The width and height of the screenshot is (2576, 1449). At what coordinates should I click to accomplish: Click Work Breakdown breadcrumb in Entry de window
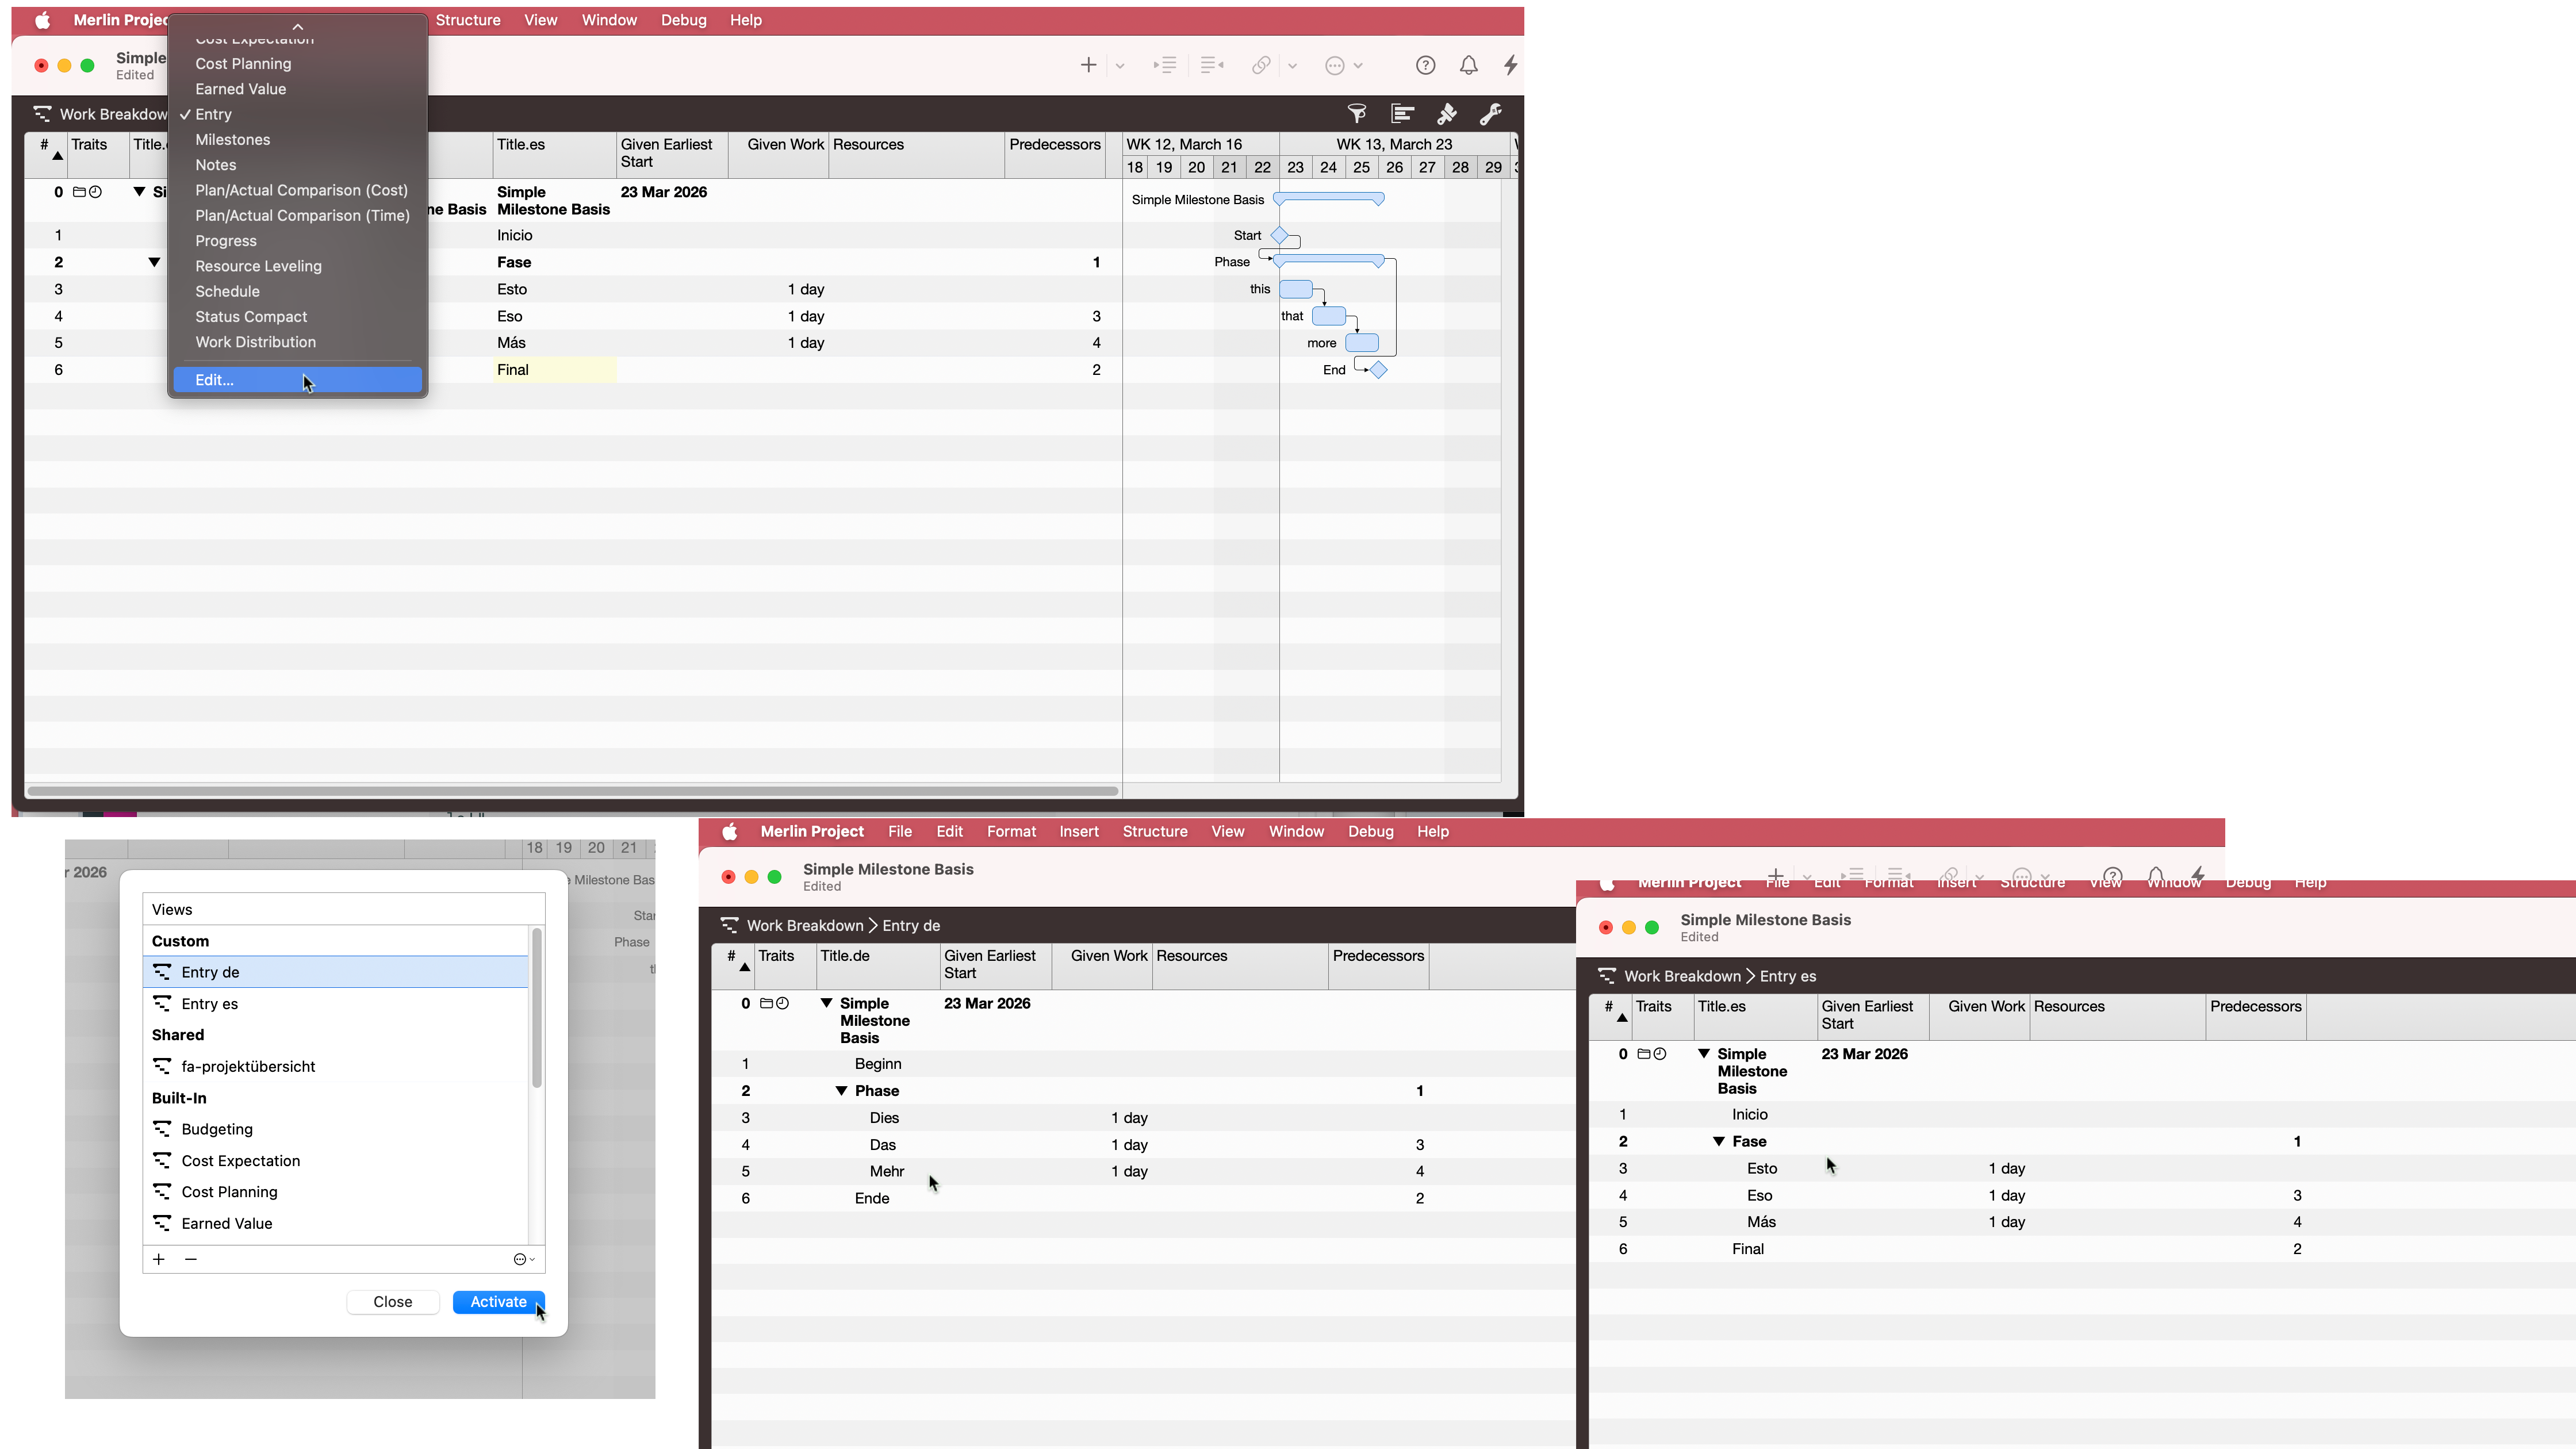click(804, 925)
